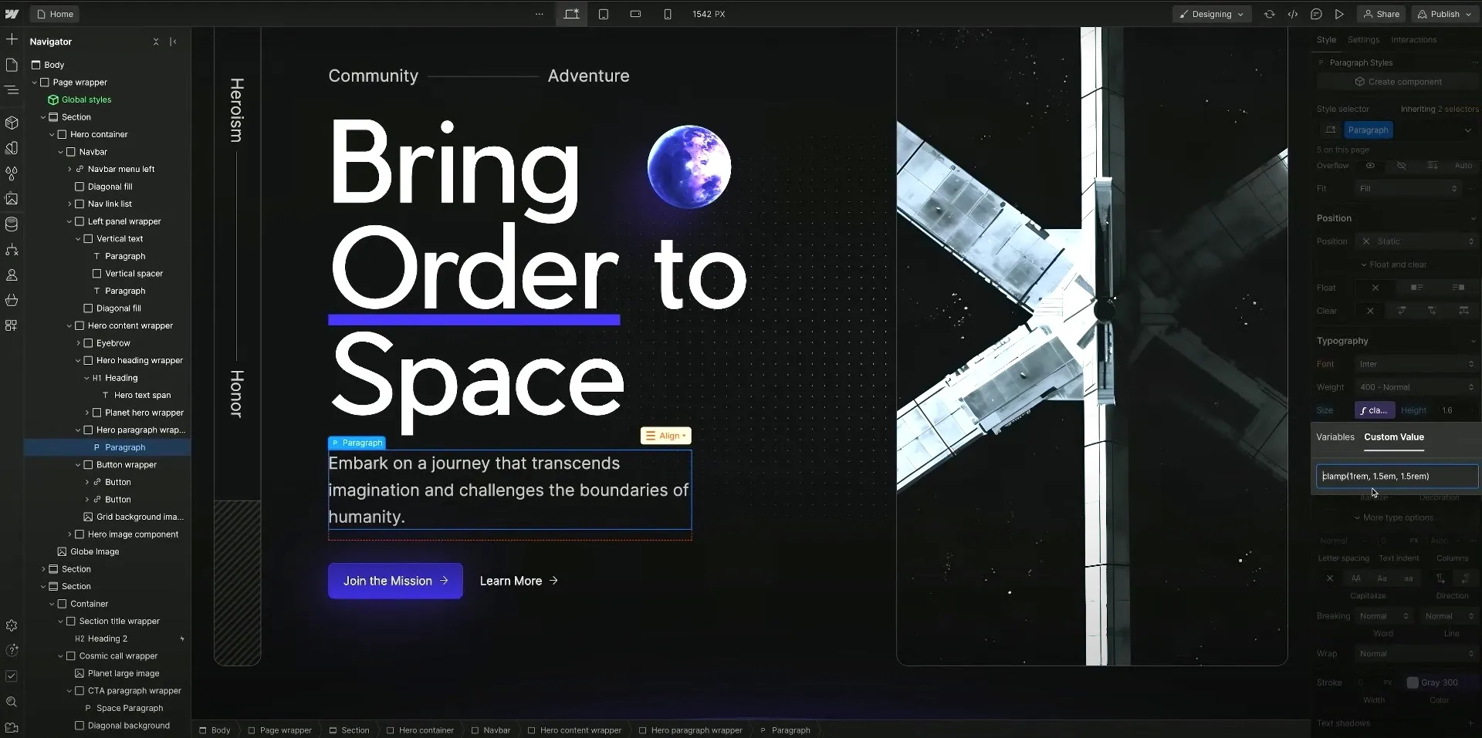
Task: Set overflow to Auto
Action: point(1463,166)
